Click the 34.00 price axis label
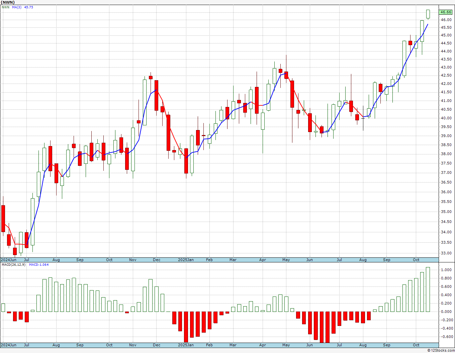 [446, 232]
